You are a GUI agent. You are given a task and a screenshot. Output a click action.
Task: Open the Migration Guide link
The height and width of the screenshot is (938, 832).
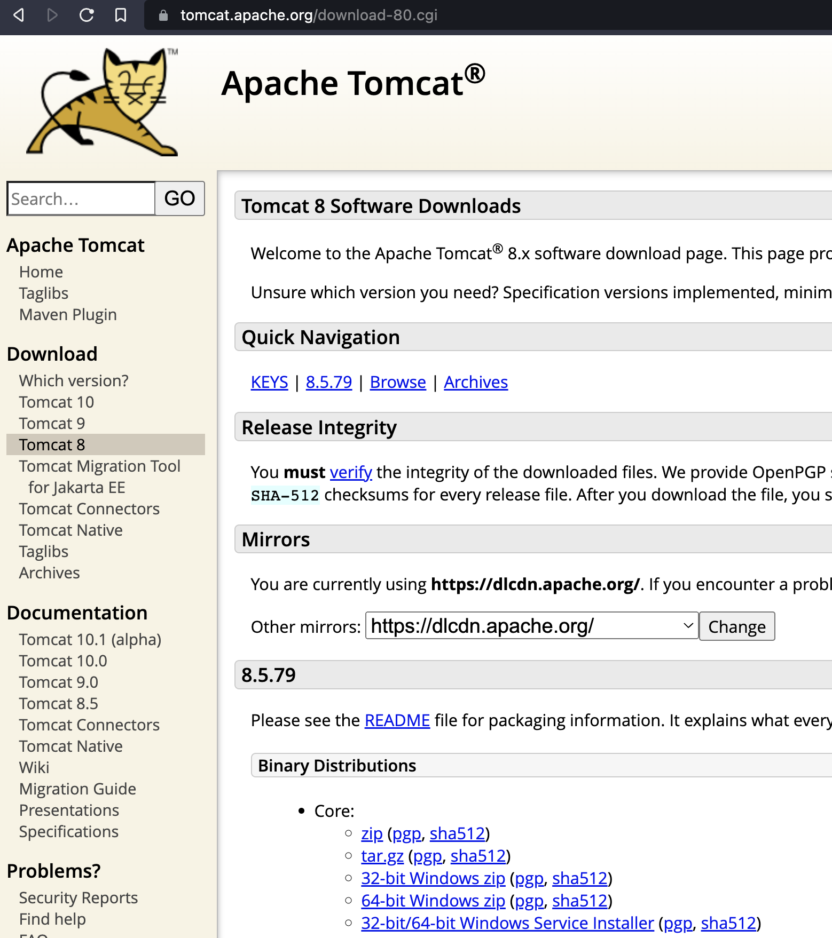(x=77, y=789)
